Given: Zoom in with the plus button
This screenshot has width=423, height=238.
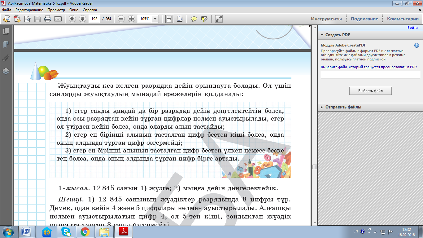Looking at the screenshot, I should (x=131, y=19).
